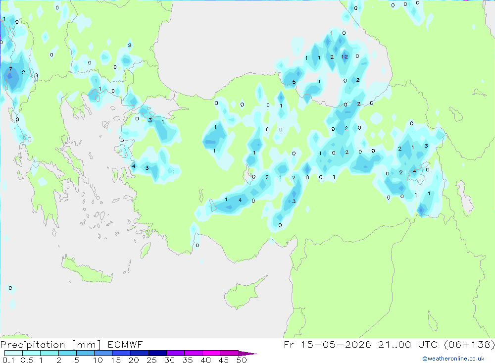The width and height of the screenshot is (495, 363).
Task: Click the '0.5' legend scale label
Action: coord(27,360)
